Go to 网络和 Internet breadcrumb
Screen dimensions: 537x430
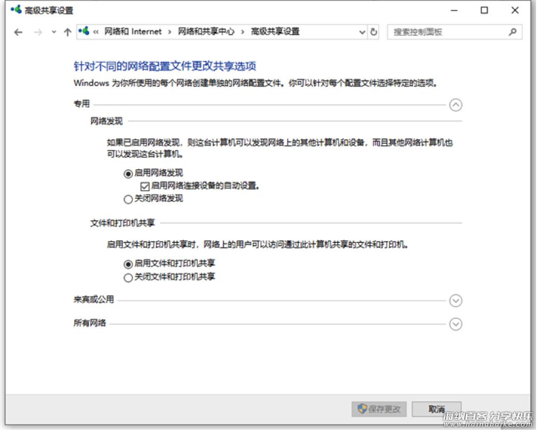coord(131,32)
